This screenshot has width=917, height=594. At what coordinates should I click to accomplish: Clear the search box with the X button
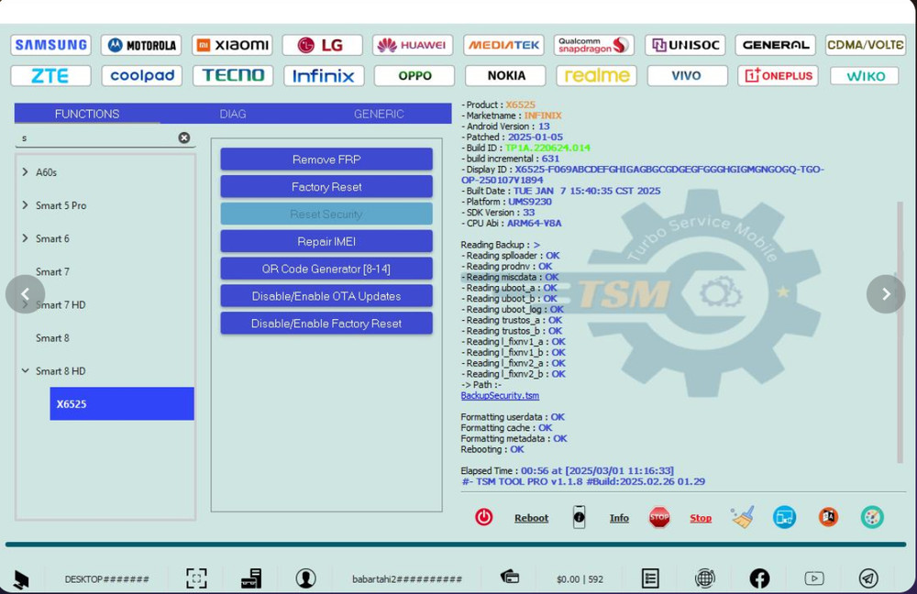184,137
